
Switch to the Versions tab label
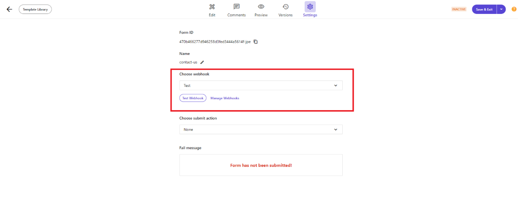pyautogui.click(x=285, y=15)
